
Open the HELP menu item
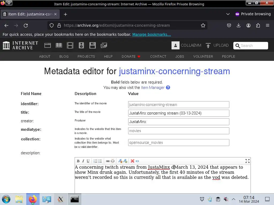pos(108,57)
